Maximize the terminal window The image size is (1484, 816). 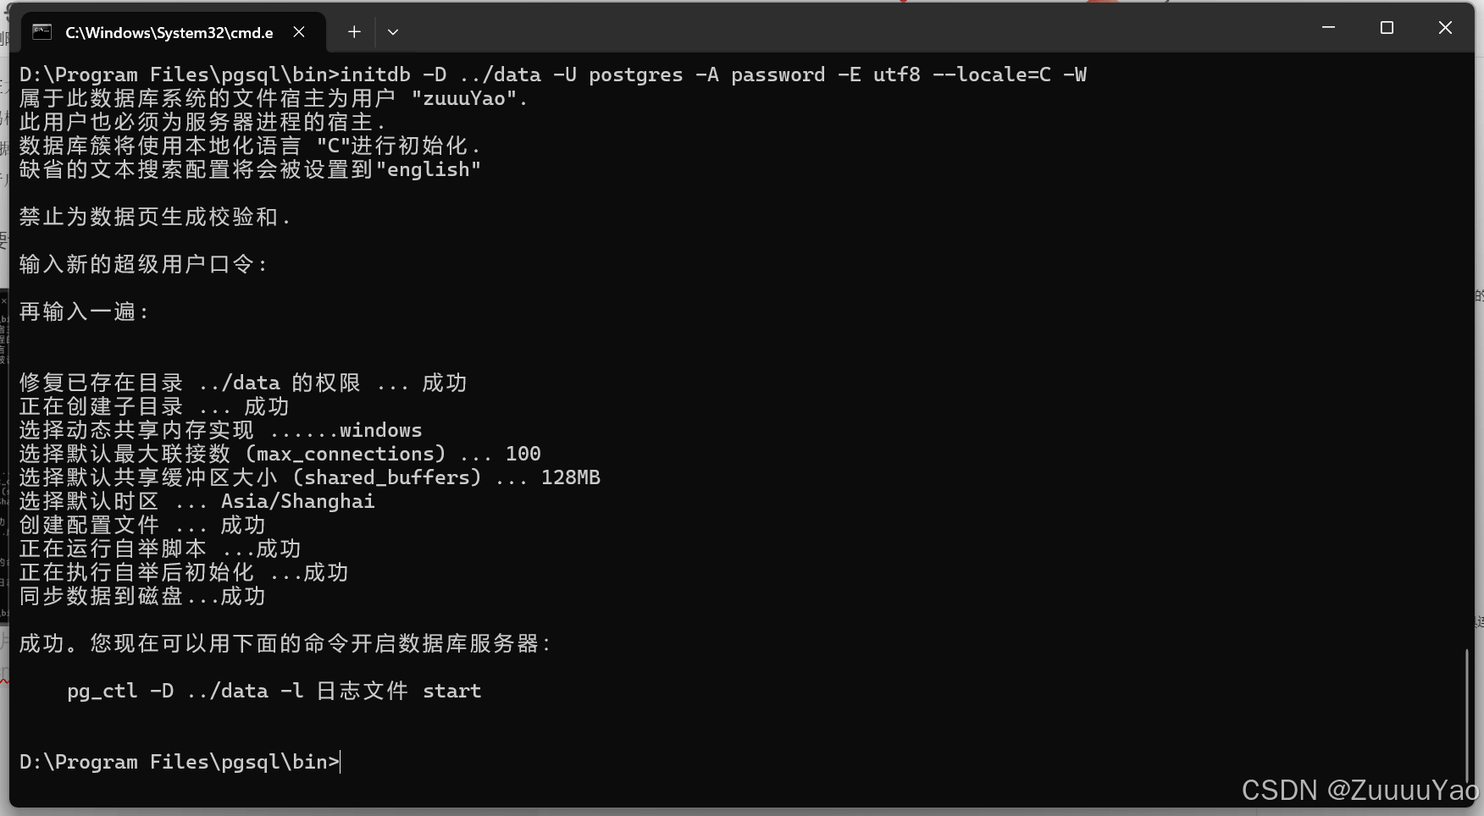1387,28
